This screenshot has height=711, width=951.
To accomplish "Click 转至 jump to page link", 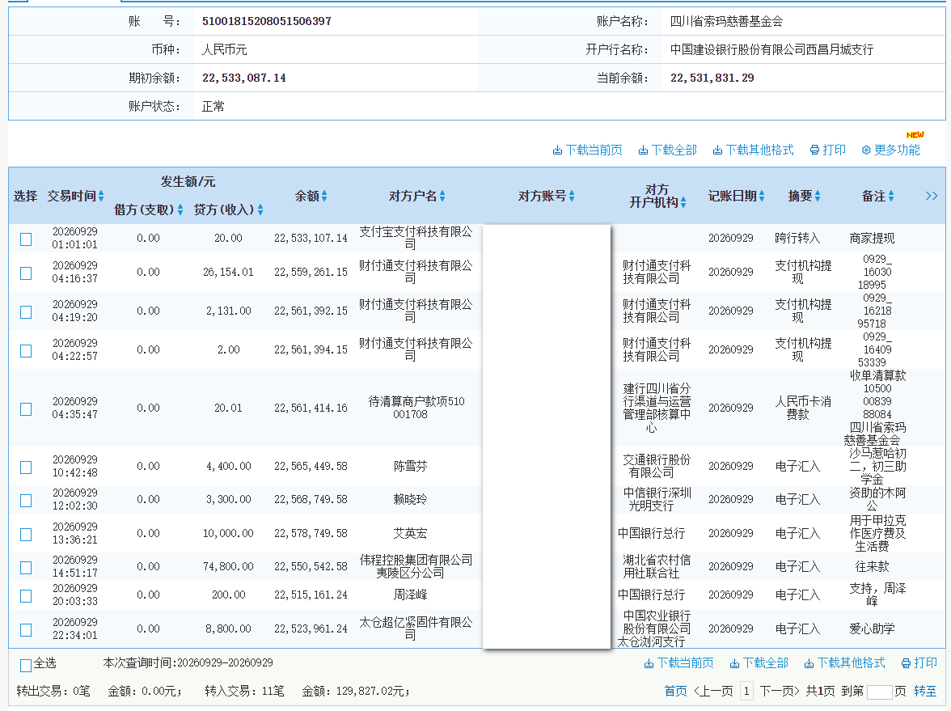I will (925, 691).
